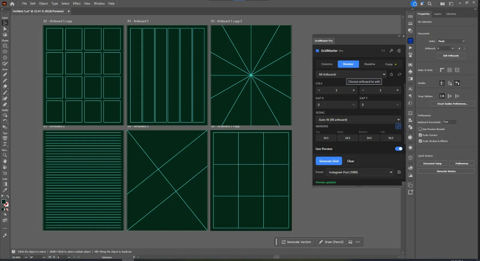
Task: Open the Auto-fit sizing dropdown
Action: pyautogui.click(x=358, y=120)
